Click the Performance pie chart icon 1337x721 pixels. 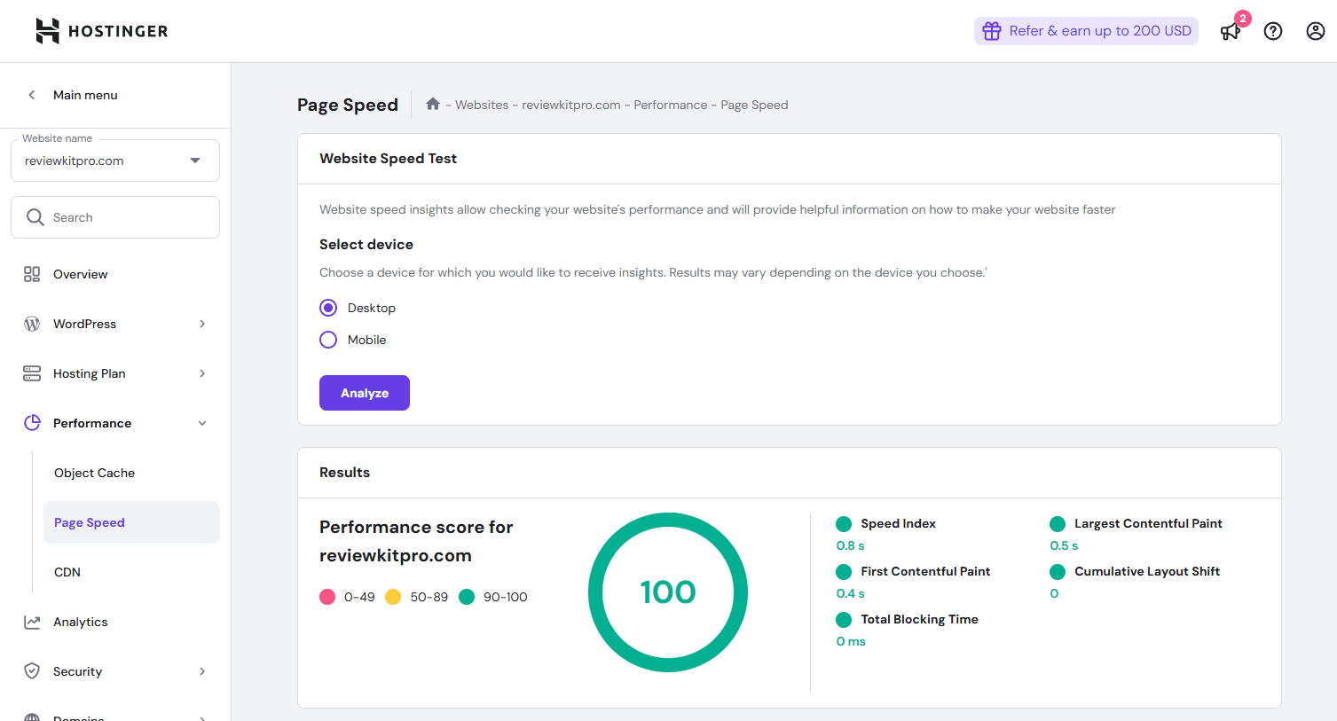(x=32, y=423)
